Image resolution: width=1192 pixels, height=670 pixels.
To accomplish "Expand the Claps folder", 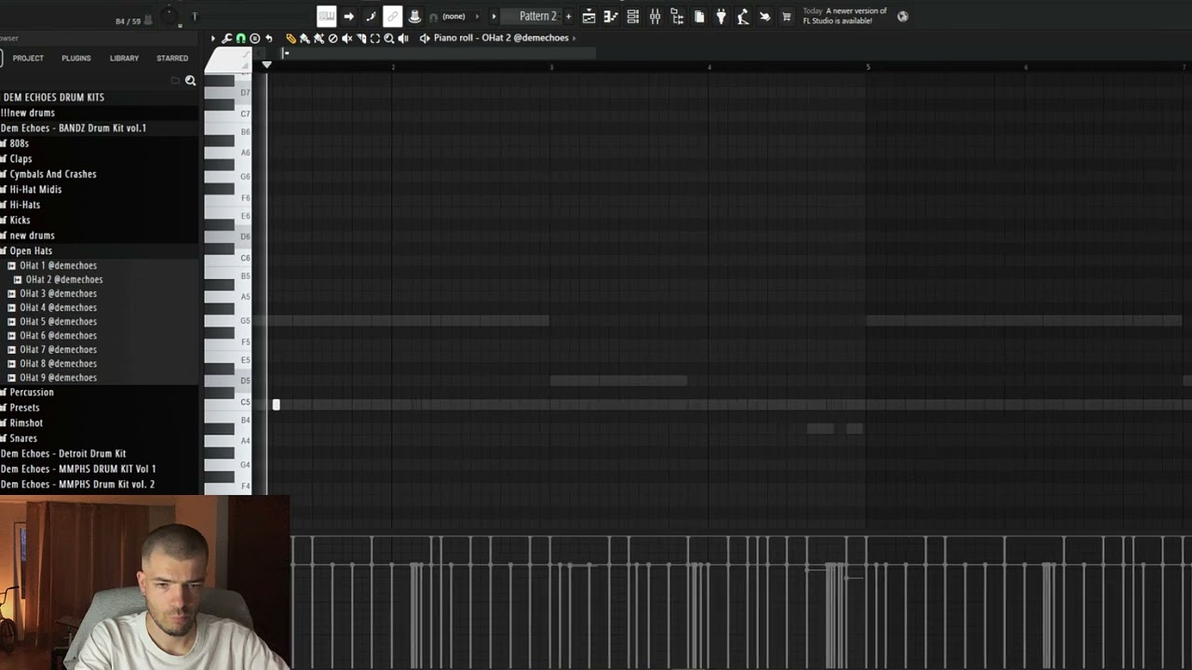I will (x=20, y=158).
